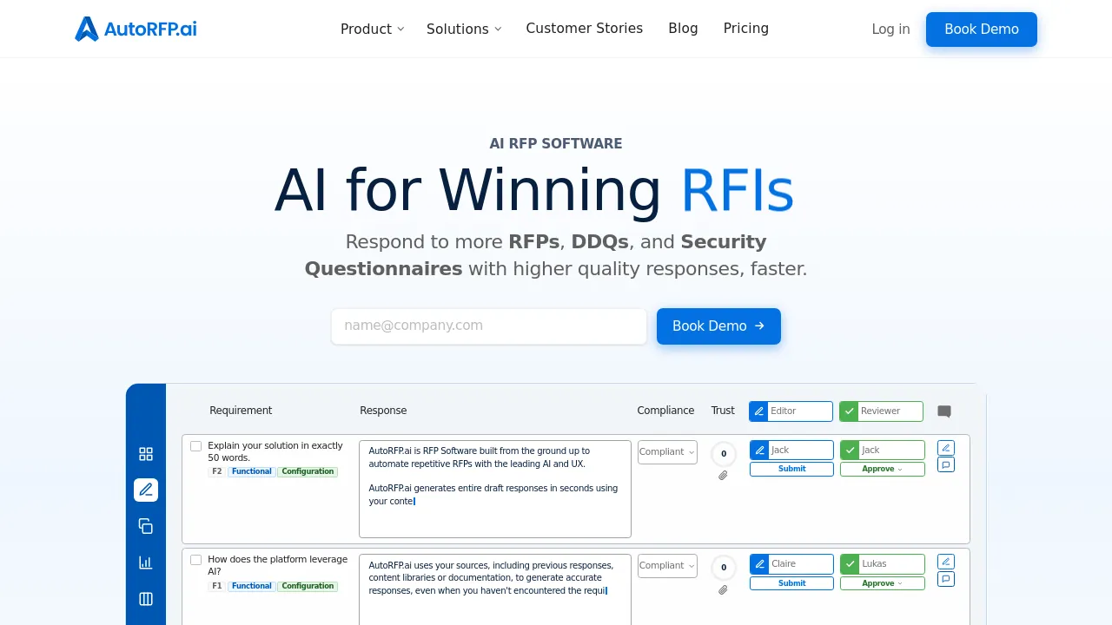This screenshot has height=625, width=1112.
Task: Click the Compliance column header
Action: (665, 411)
